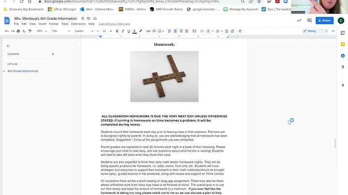Hide the menus with the collapse arrow
The image size is (348, 195).
tap(333, 31)
